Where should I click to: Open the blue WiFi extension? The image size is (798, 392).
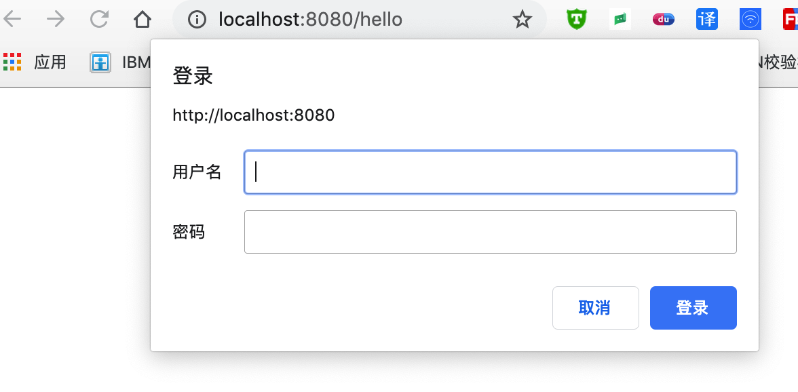tap(750, 19)
